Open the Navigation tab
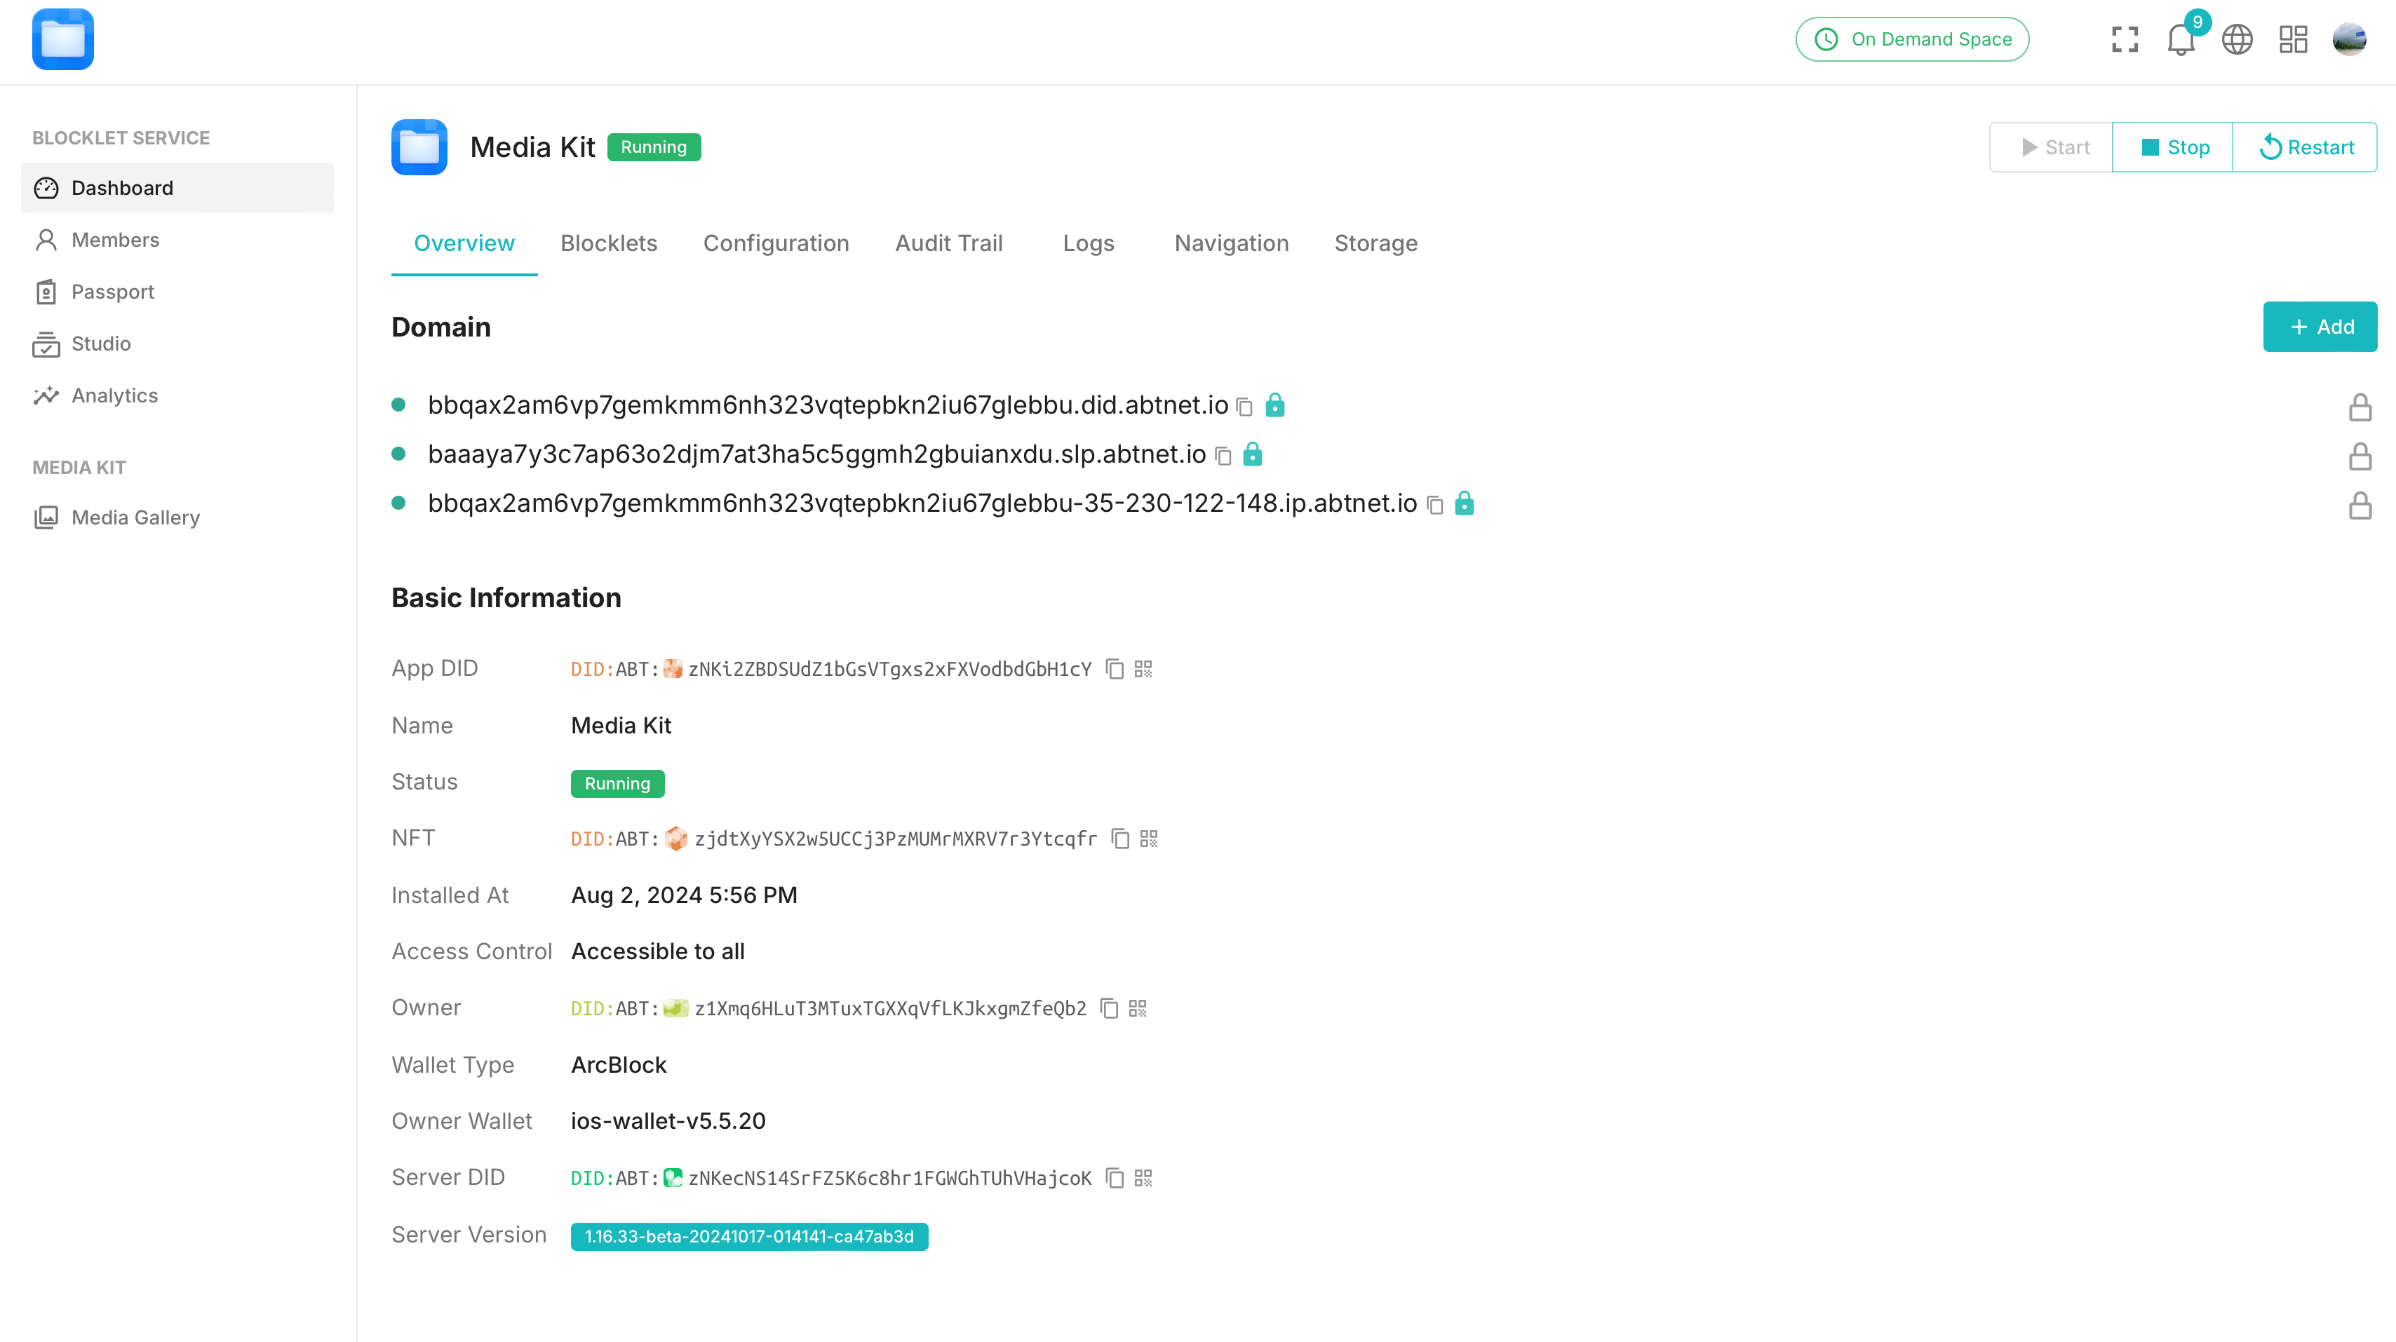The height and width of the screenshot is (1342, 2396). [x=1232, y=244]
